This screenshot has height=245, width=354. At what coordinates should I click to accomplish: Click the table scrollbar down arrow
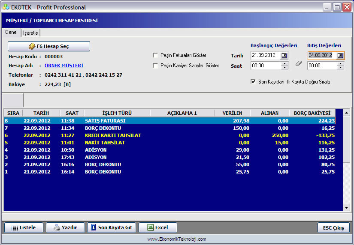click(346, 208)
